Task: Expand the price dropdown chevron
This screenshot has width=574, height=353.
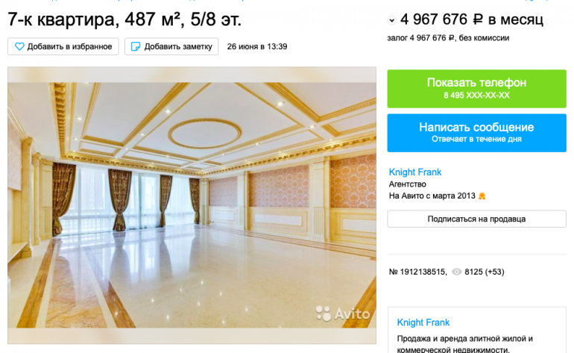Action: point(391,21)
